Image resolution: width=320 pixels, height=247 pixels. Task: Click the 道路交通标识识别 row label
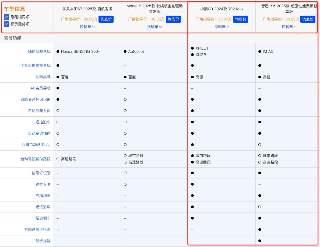pyautogui.click(x=36, y=99)
